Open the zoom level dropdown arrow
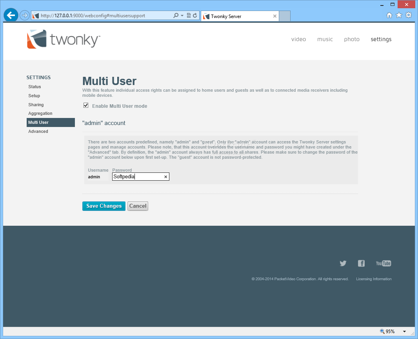This screenshot has height=339, width=418. click(x=404, y=332)
